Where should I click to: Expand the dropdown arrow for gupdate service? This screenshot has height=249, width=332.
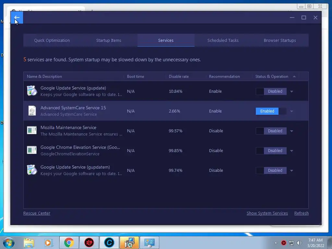click(291, 91)
